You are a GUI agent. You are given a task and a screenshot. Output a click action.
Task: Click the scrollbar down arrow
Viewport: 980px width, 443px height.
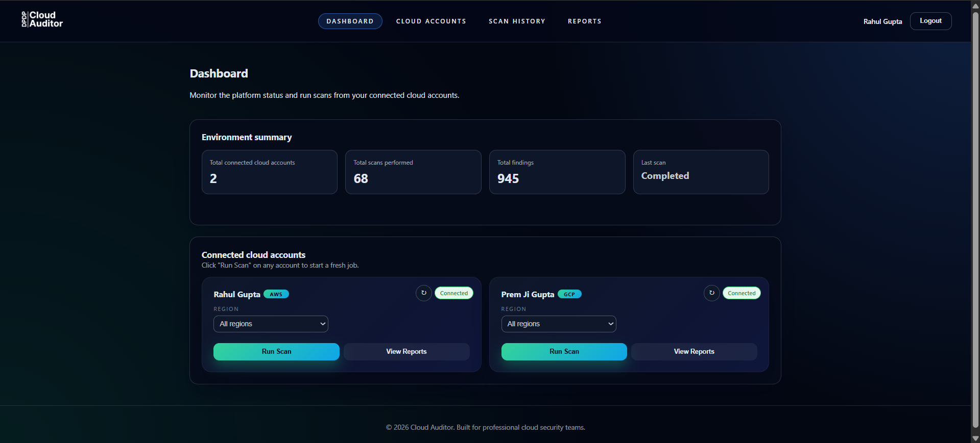pyautogui.click(x=975, y=438)
